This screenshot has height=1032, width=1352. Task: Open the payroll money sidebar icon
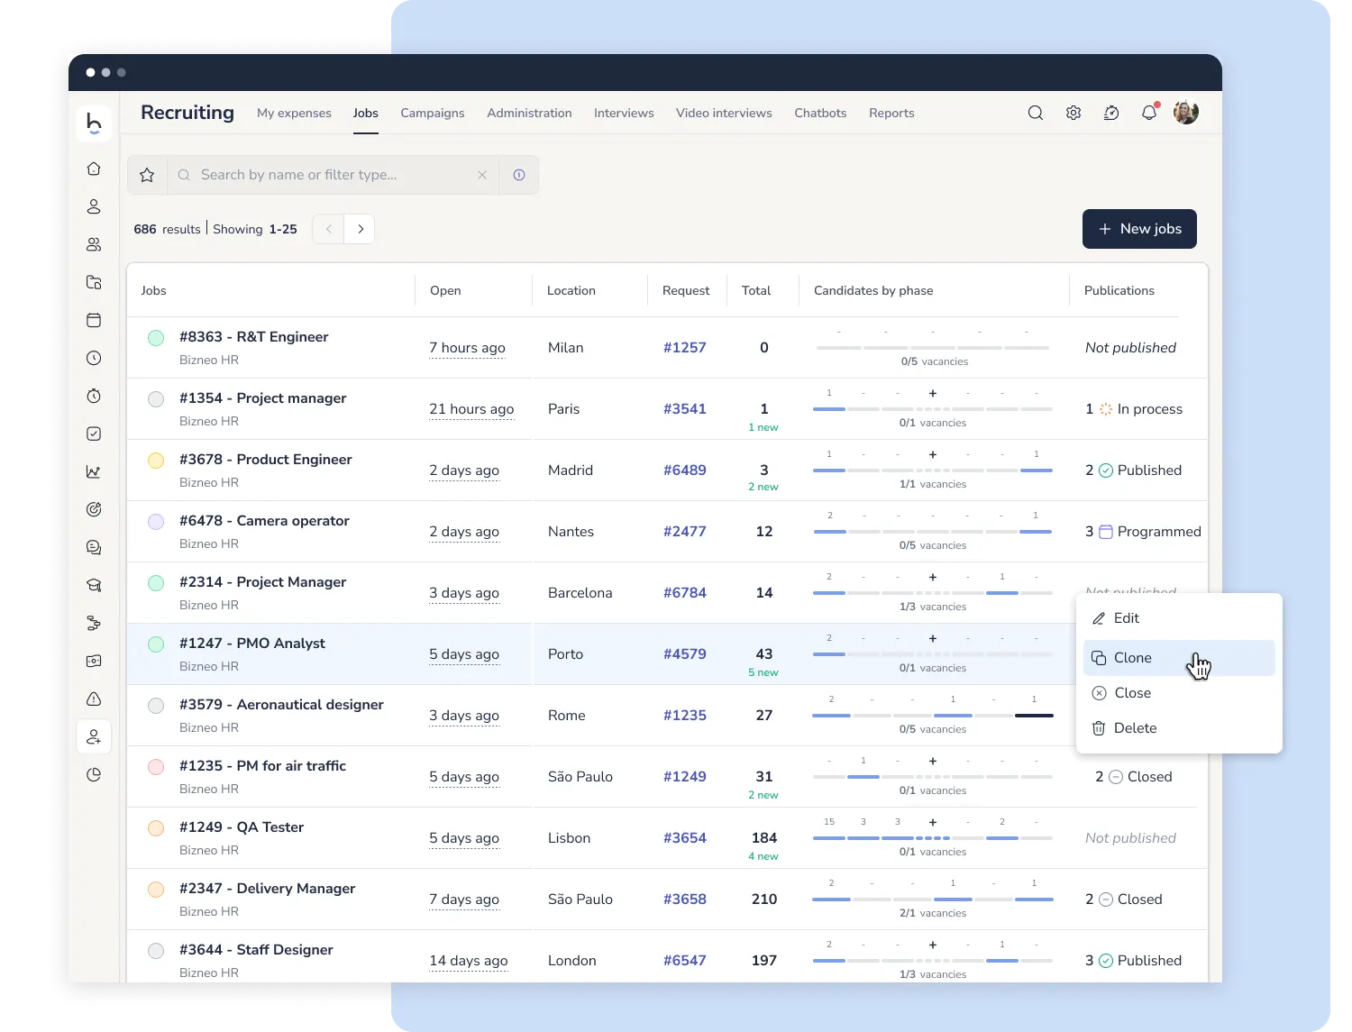[94, 661]
